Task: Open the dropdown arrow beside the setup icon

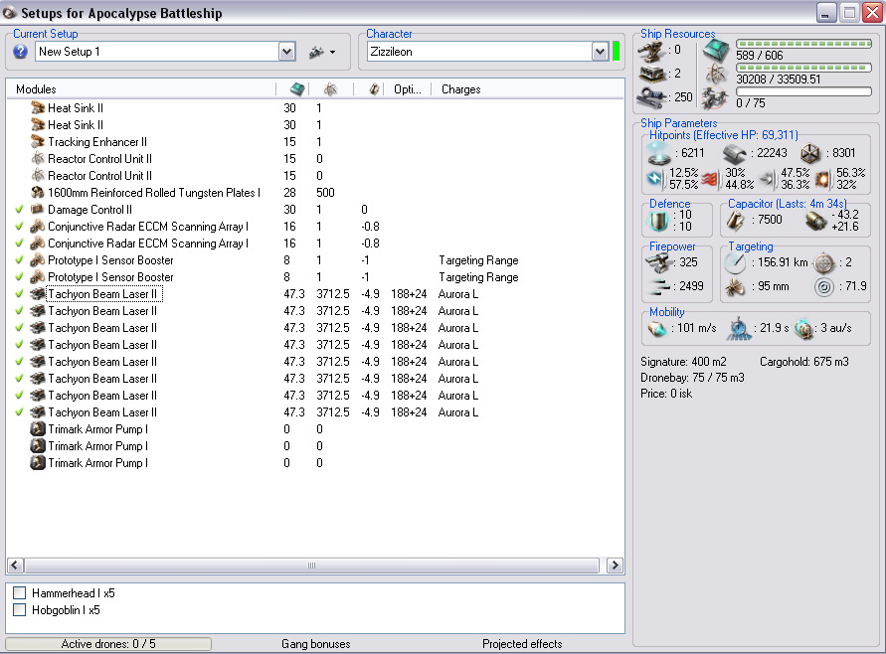Action: click(332, 52)
